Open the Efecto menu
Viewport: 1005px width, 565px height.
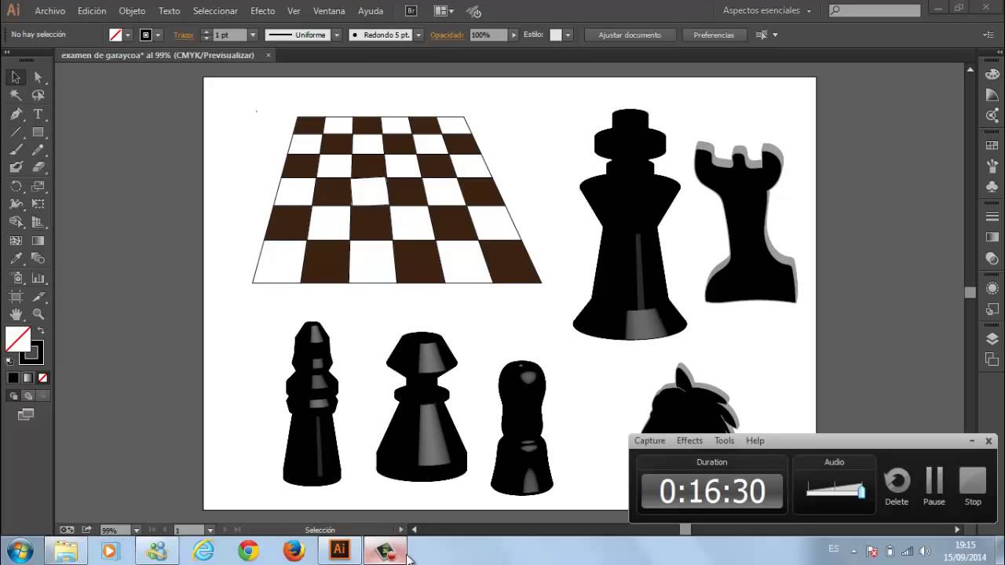pyautogui.click(x=262, y=11)
